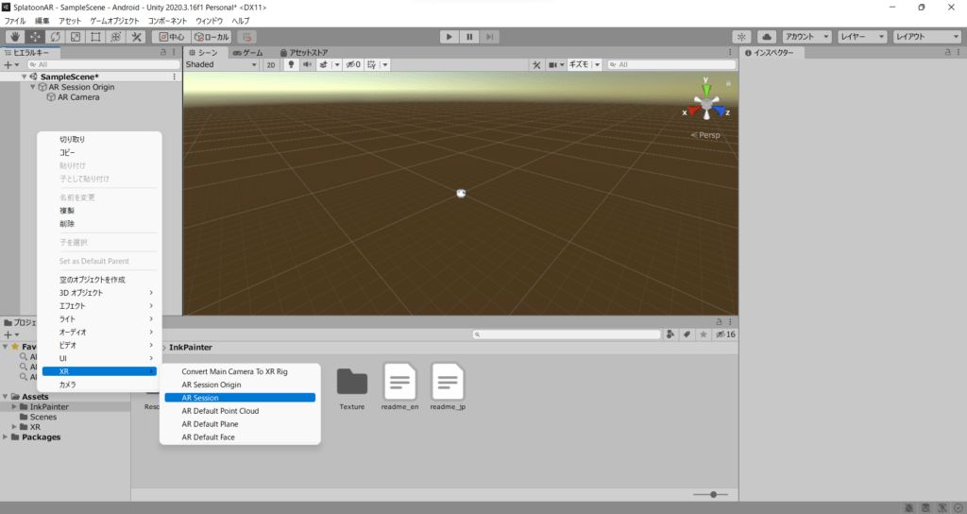Click Z axis on scene gizmo
The width and height of the screenshot is (967, 514).
(x=721, y=111)
